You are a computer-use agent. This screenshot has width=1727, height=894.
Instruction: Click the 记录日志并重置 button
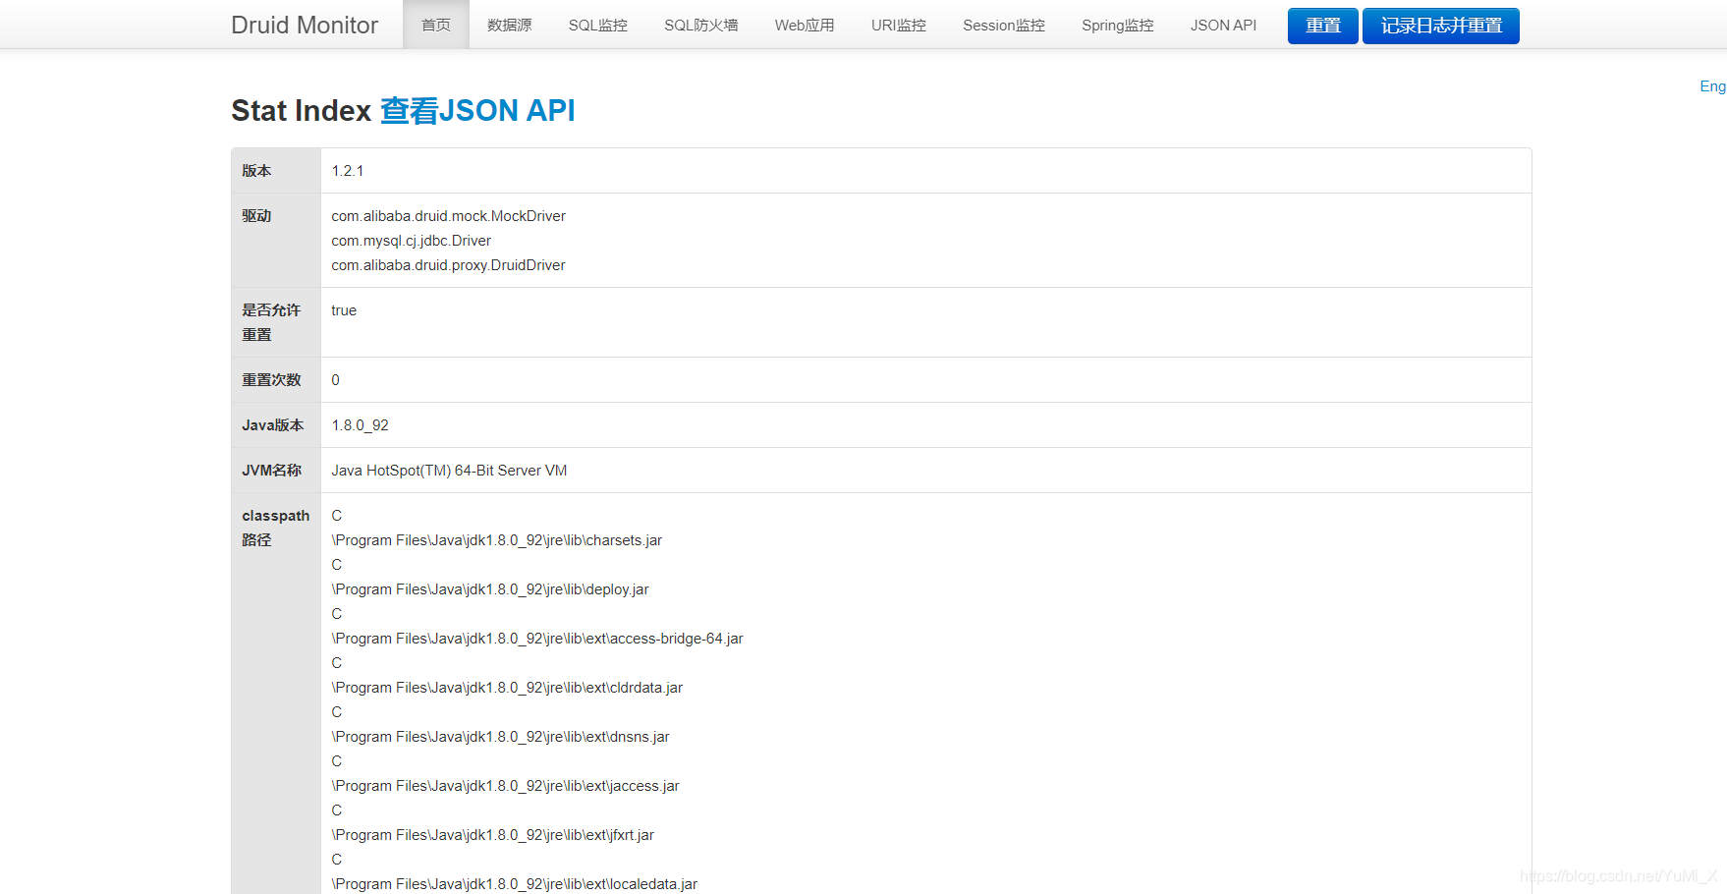[x=1441, y=26]
